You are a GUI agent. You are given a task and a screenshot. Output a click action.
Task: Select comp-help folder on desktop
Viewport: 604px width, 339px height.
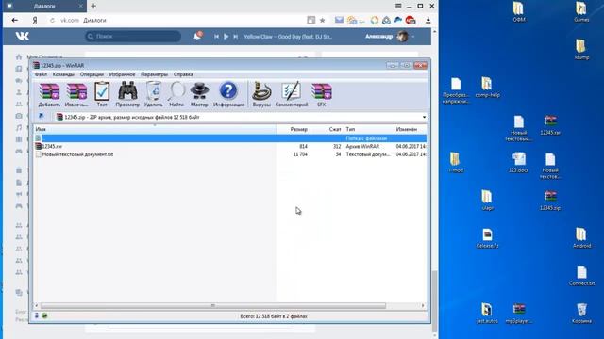tap(487, 88)
